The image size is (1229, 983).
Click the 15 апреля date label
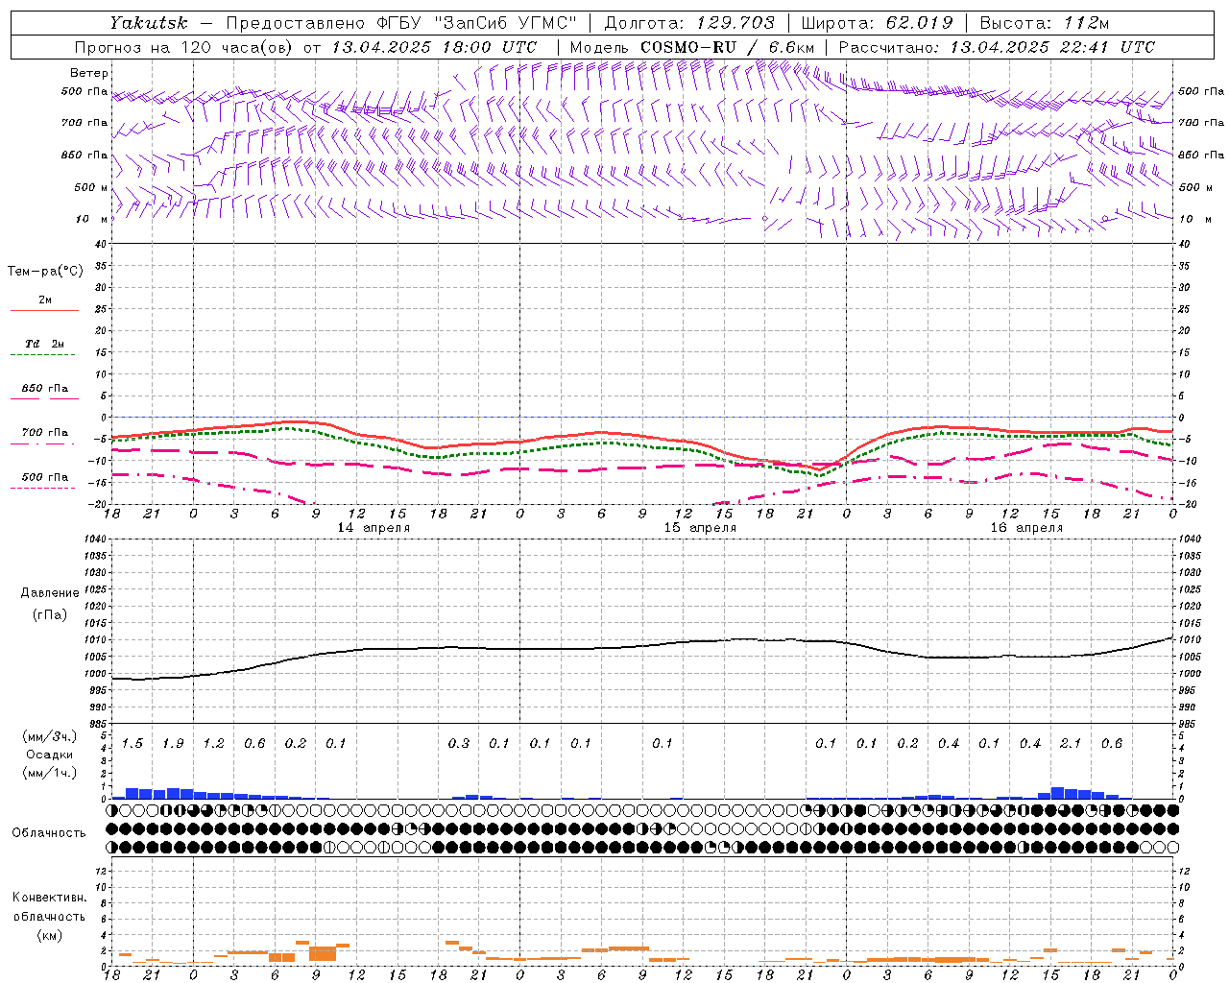(700, 528)
